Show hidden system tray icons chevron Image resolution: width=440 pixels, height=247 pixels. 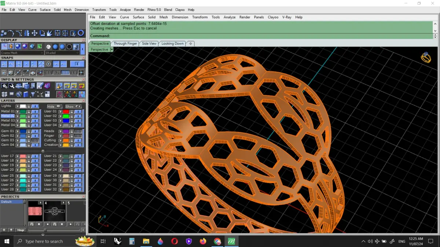tap(363, 241)
